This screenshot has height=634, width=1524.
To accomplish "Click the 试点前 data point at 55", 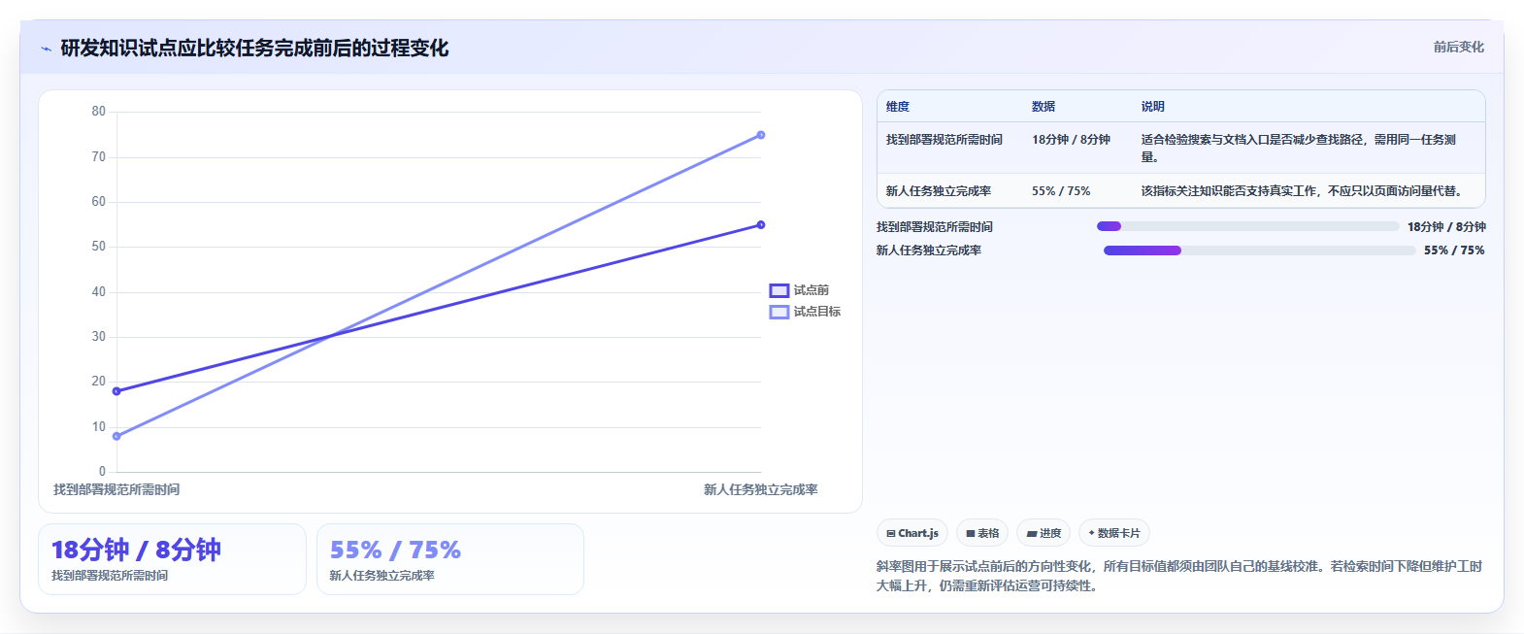I will click(761, 224).
